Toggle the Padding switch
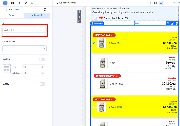Image resolution: width=180 pixels, height=126 pixels. pyautogui.click(x=42, y=59)
